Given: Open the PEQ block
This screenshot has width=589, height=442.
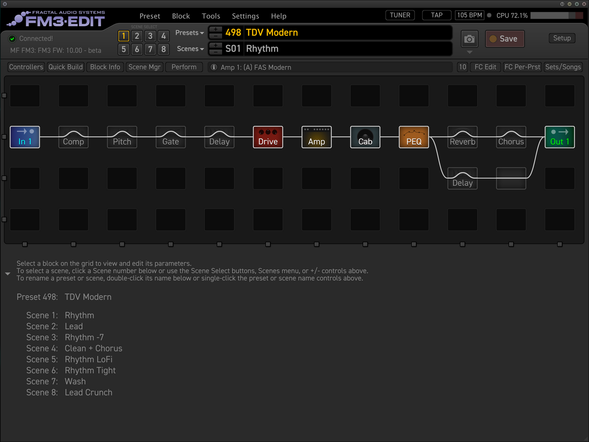Looking at the screenshot, I should [413, 137].
